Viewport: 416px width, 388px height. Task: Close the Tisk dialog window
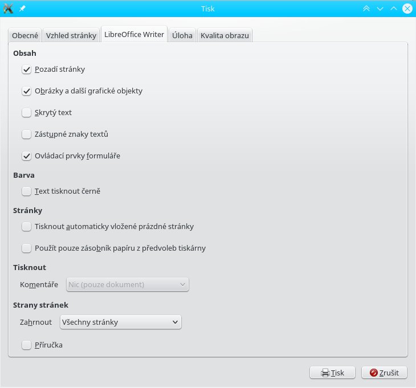coord(407,9)
